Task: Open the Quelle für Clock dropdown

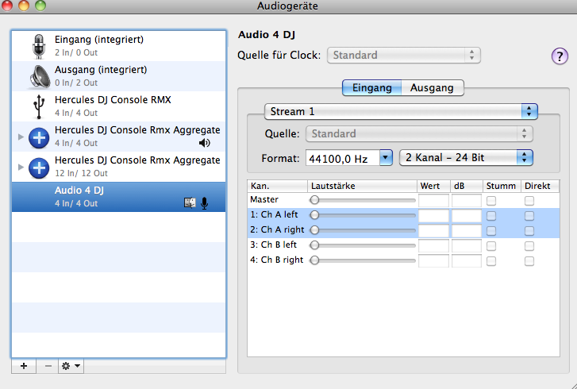Action: 404,56
